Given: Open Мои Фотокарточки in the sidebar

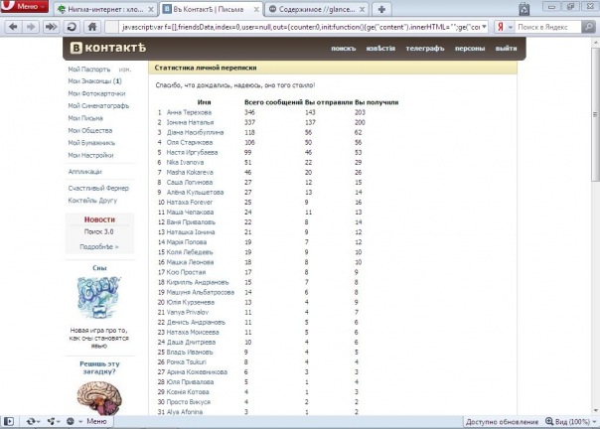Looking at the screenshot, I should [x=96, y=93].
